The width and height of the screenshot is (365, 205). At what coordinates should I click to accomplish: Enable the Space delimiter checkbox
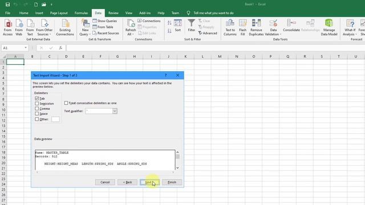point(36,114)
